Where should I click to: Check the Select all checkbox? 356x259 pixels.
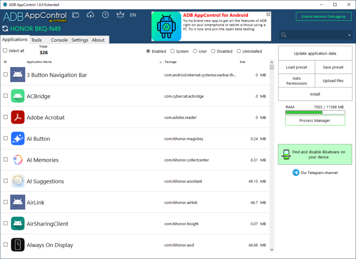(x=5, y=51)
